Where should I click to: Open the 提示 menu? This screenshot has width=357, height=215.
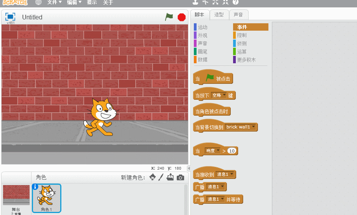coord(92,2)
